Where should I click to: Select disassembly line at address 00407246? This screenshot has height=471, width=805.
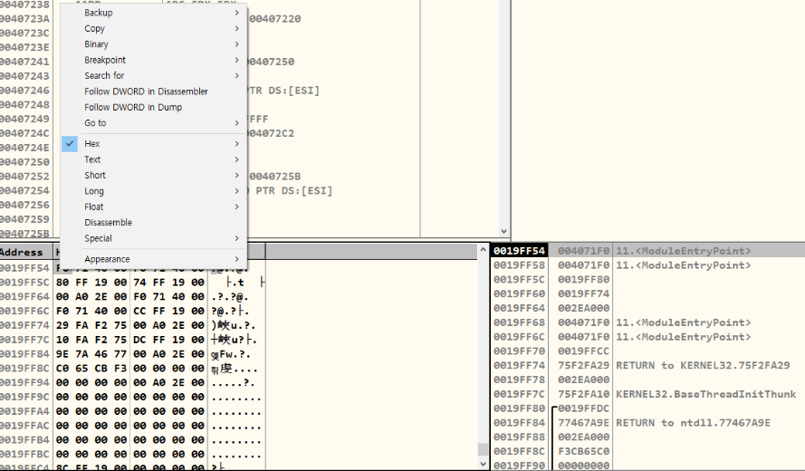[24, 91]
